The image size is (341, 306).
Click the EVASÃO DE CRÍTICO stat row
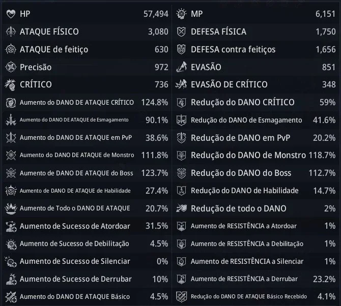coord(255,84)
